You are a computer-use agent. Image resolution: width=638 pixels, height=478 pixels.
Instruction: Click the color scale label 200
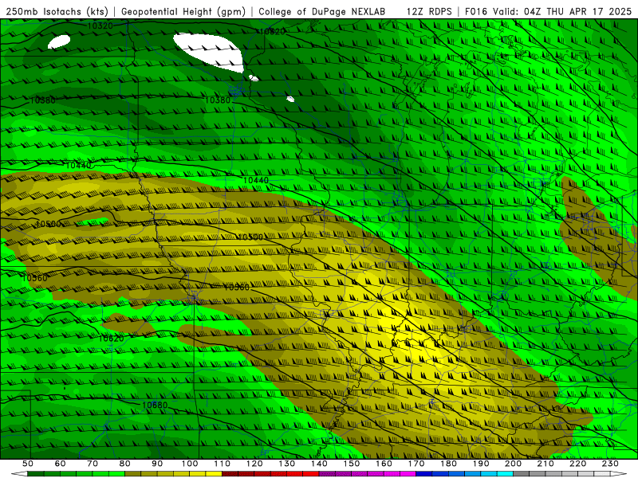coord(514,464)
